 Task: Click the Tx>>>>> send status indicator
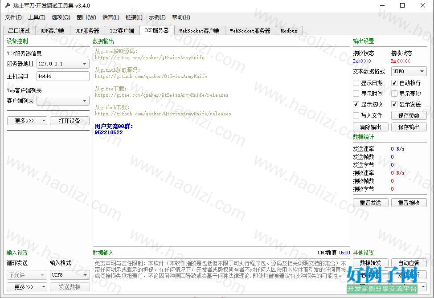362,61
